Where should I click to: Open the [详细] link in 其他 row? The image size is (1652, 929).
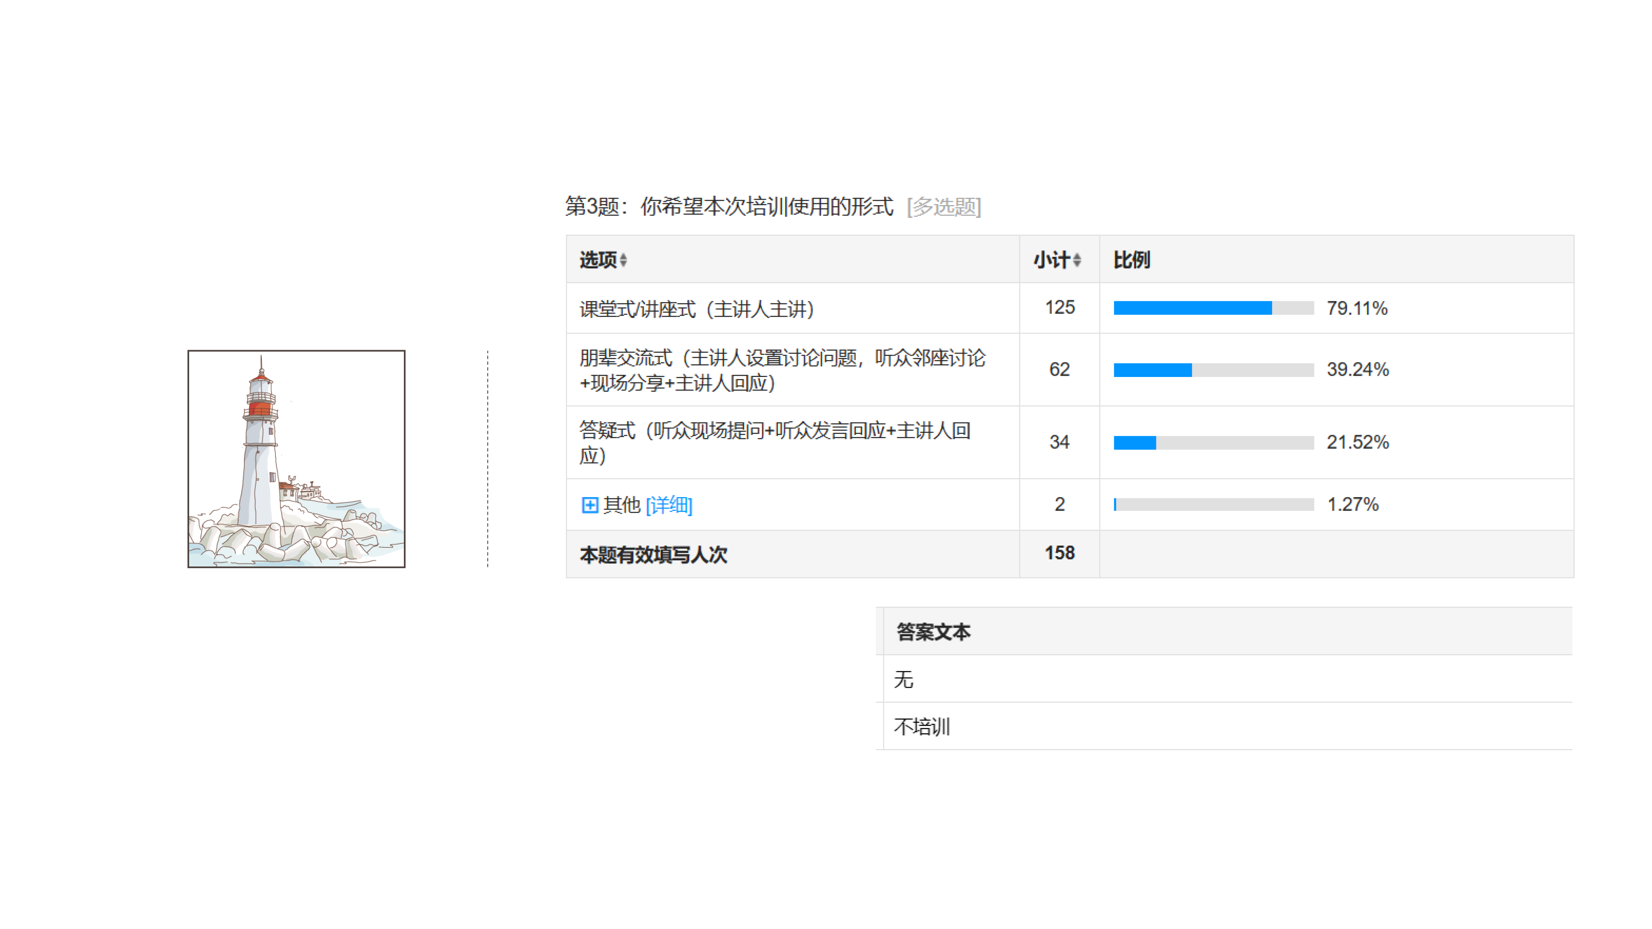pos(669,505)
